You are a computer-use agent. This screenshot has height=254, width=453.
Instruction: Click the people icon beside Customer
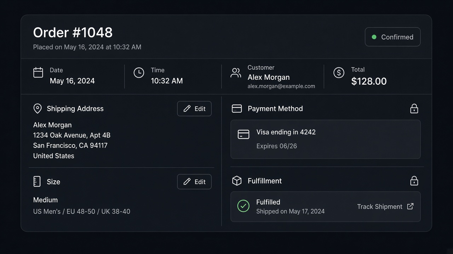tap(236, 73)
